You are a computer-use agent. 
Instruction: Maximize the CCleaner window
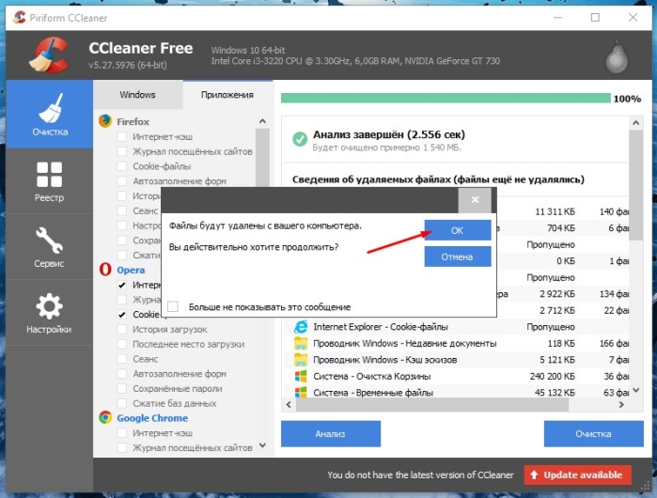[x=595, y=17]
